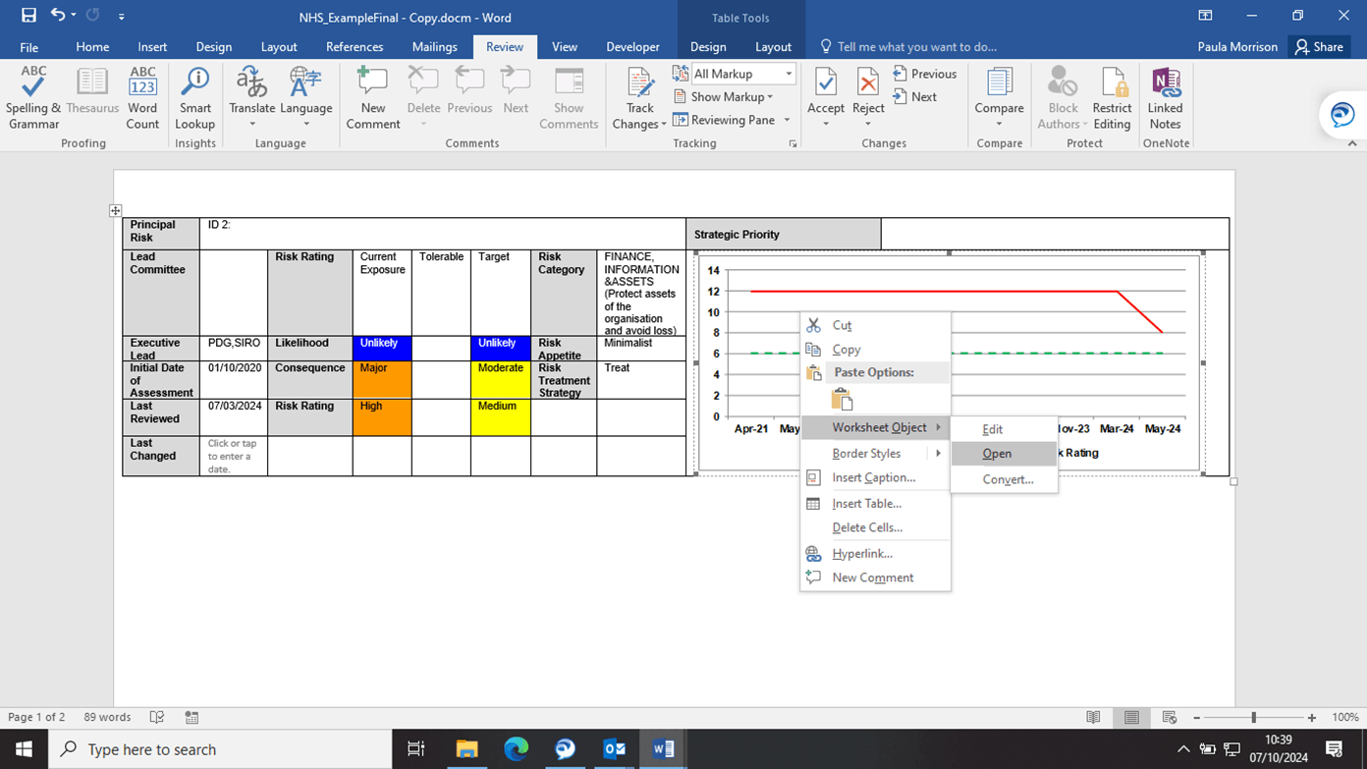The width and height of the screenshot is (1367, 769).
Task: Switch to Web Layout view
Action: click(1169, 718)
